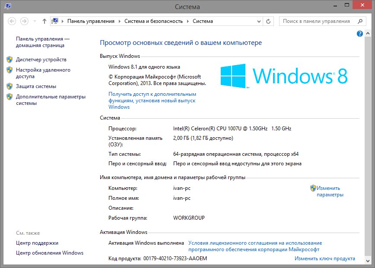
Task: Expand arrow after Система и безопасность breadcrumb
Action: coord(188,21)
